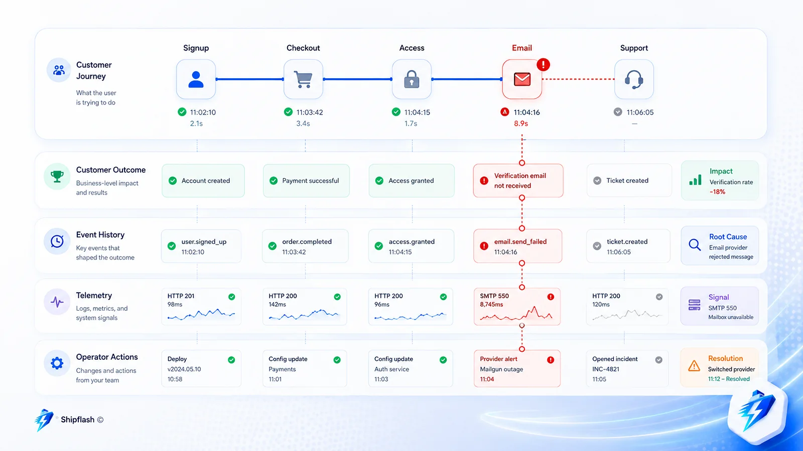Screen dimensions: 803x451
Task: Click the '8,745ms' latency value
Action: coord(491,304)
